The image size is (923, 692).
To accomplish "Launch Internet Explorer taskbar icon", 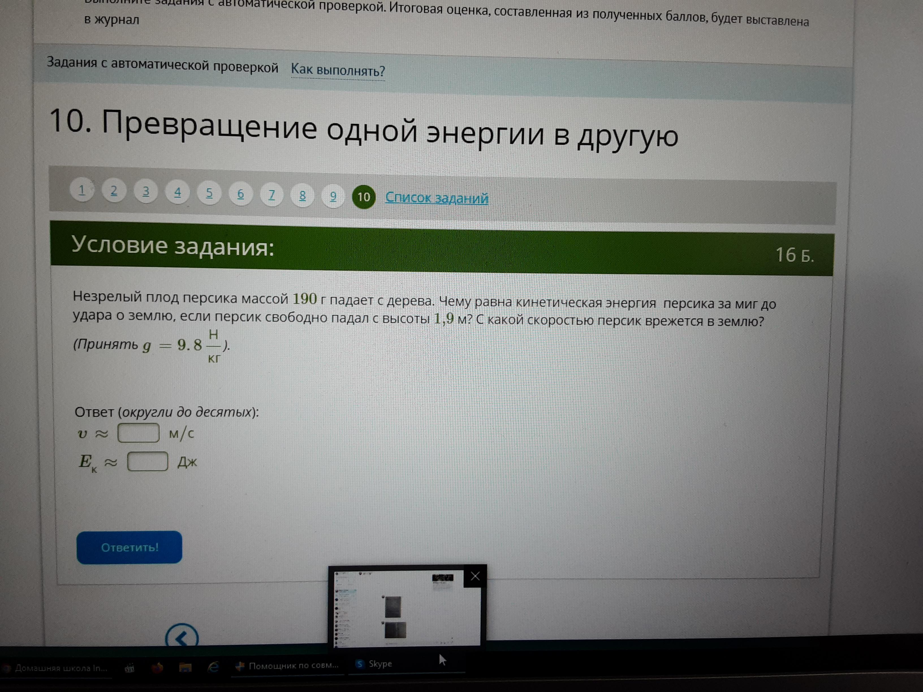I will [213, 667].
